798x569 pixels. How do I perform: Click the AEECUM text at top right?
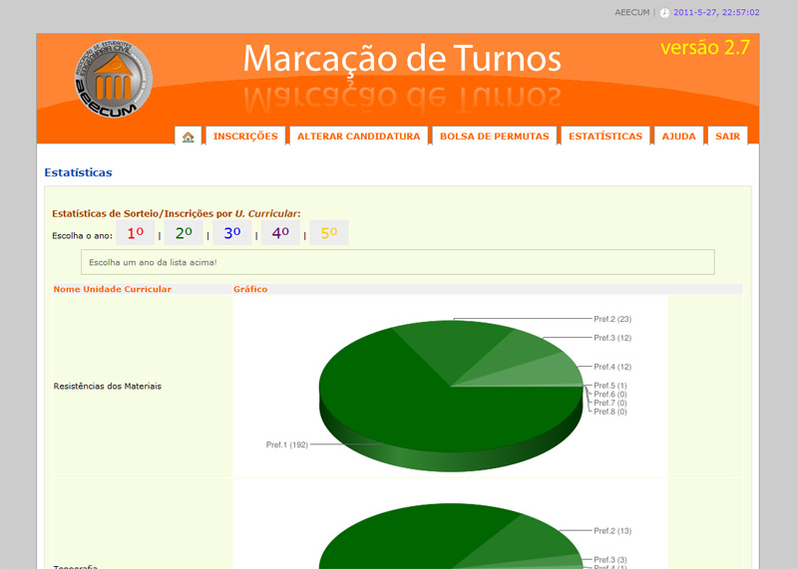pyautogui.click(x=632, y=12)
